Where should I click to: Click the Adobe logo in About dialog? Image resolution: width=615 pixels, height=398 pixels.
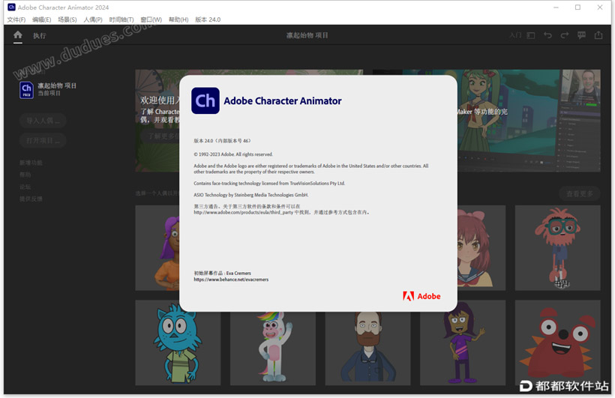421,296
